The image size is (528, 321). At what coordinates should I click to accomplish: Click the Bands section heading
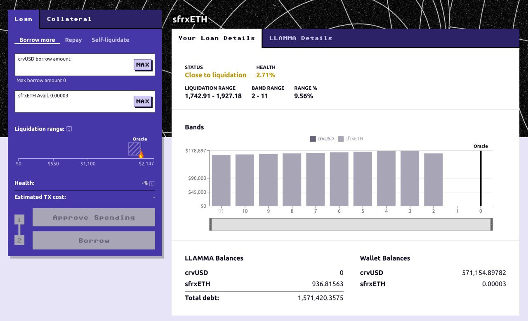click(x=194, y=127)
